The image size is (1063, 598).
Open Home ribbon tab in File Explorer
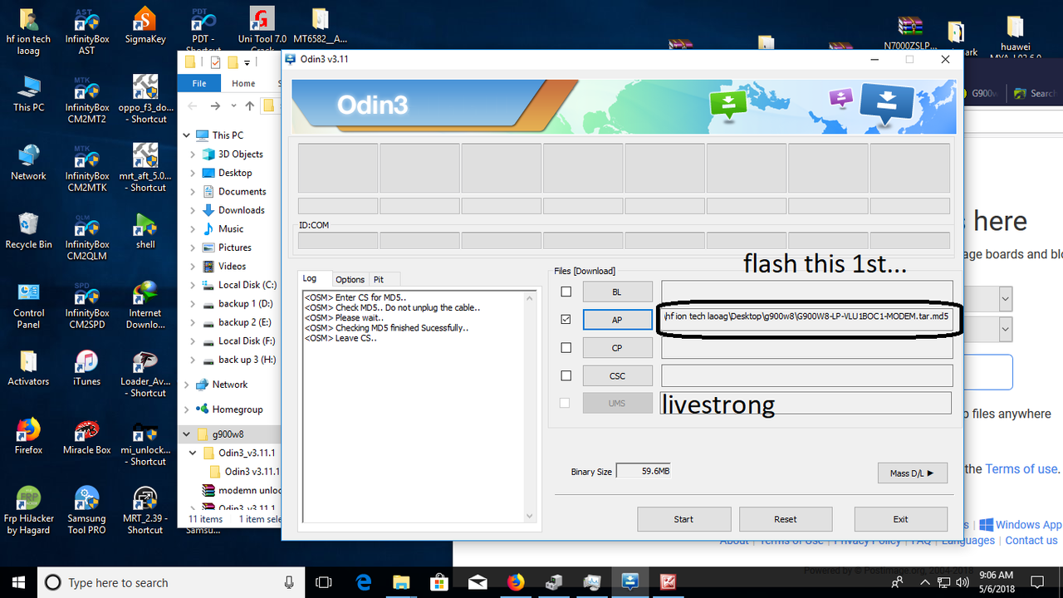point(243,83)
